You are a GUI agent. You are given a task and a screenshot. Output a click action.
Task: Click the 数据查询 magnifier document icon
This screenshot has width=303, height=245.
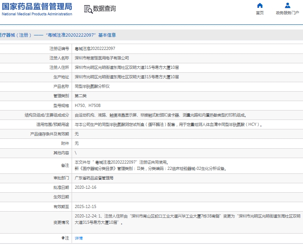pos(88,9)
